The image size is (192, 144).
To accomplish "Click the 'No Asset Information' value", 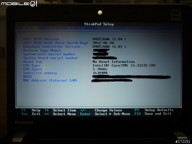I will click(114, 62).
